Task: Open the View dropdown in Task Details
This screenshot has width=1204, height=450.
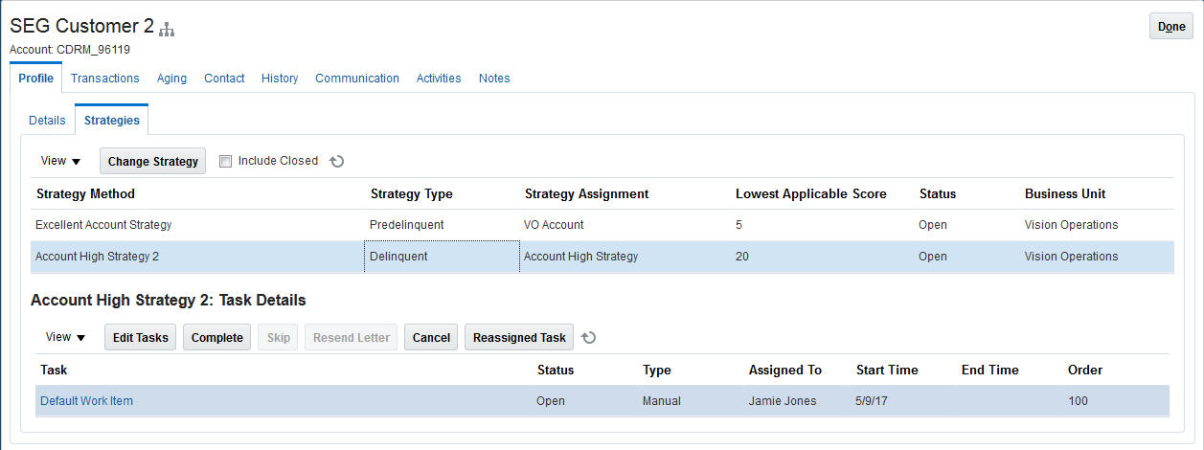Action: coord(65,337)
